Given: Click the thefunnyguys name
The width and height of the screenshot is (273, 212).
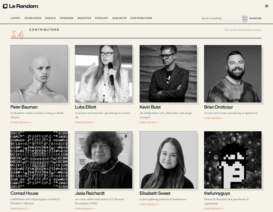Looking at the screenshot, I should tap(217, 193).
